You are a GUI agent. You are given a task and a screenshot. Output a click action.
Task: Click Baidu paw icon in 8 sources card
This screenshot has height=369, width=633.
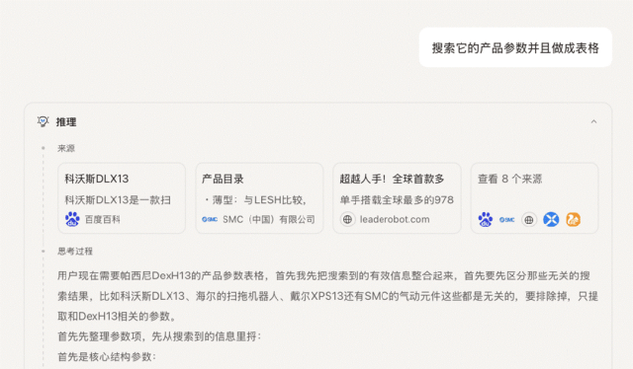click(x=486, y=220)
